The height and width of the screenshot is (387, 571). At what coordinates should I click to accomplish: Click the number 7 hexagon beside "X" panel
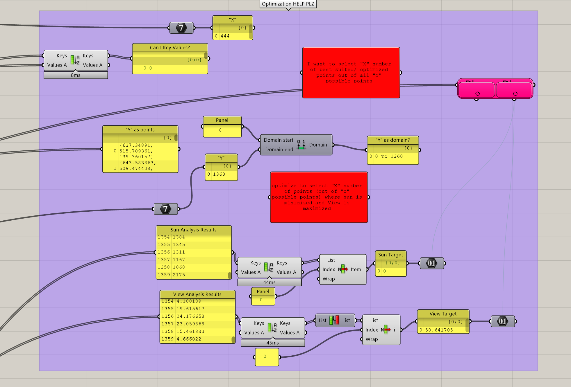point(181,28)
